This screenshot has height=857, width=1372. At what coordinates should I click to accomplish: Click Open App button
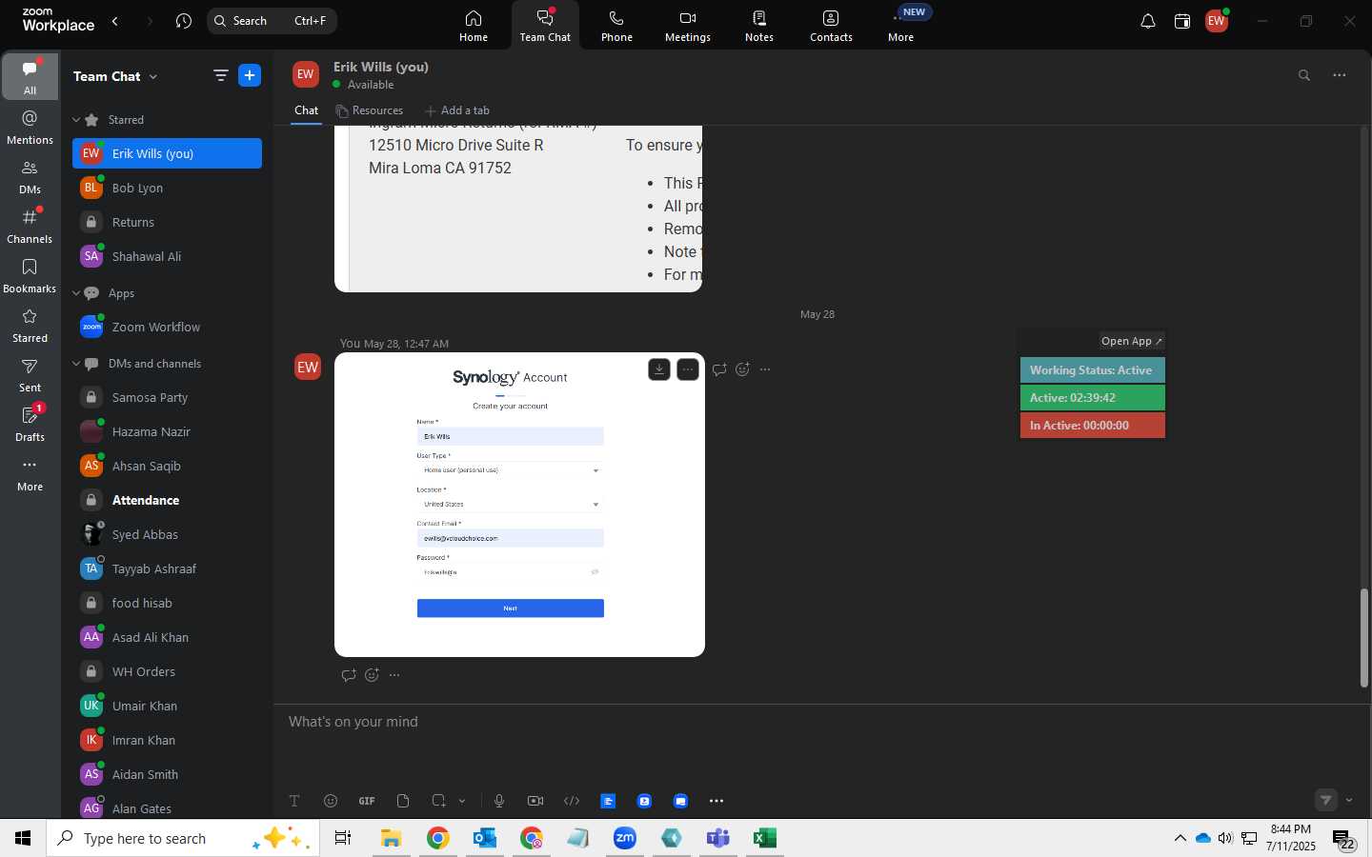coord(1131,341)
